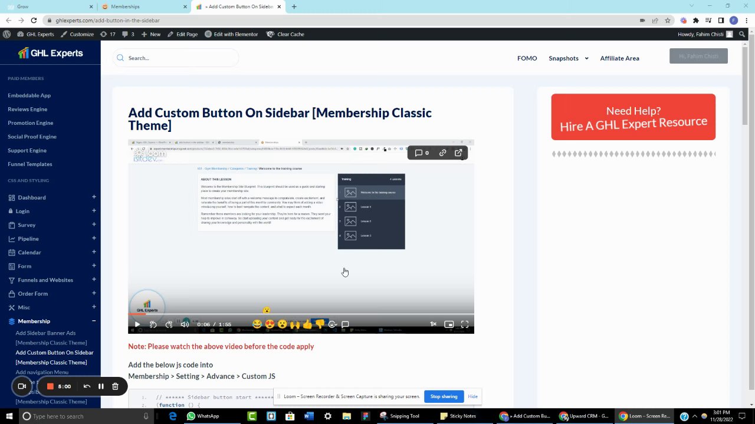Image resolution: width=755 pixels, height=424 pixels.
Task: Copy video link icon on overlay
Action: (x=442, y=153)
